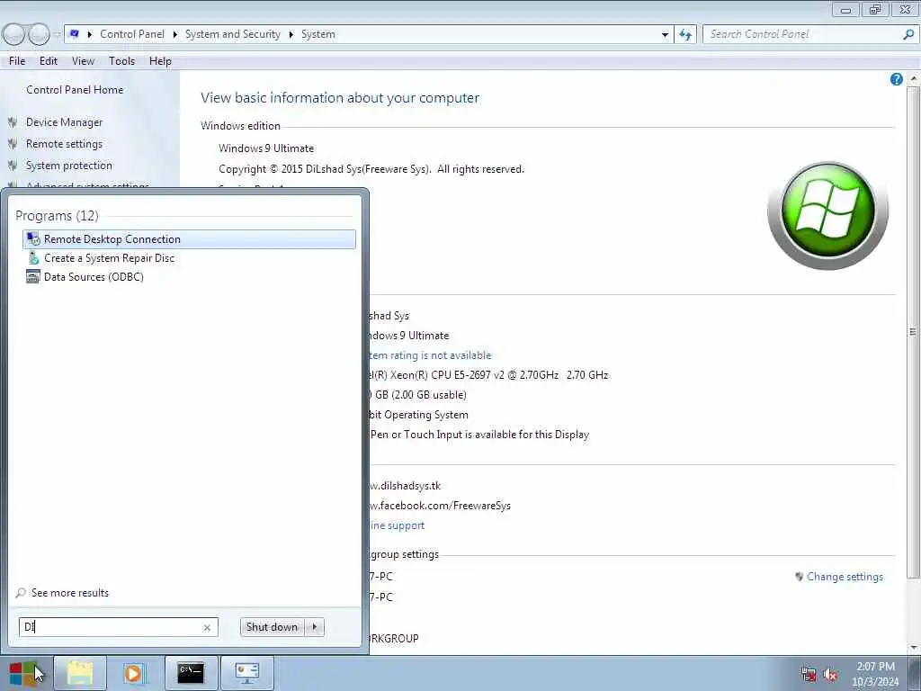Image resolution: width=921 pixels, height=691 pixels.
Task: Open File Explorer folder icon on taskbar
Action: [x=80, y=673]
